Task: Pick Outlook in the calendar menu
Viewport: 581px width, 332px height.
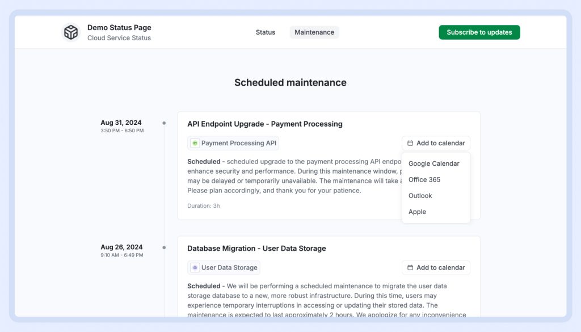Action: click(420, 196)
